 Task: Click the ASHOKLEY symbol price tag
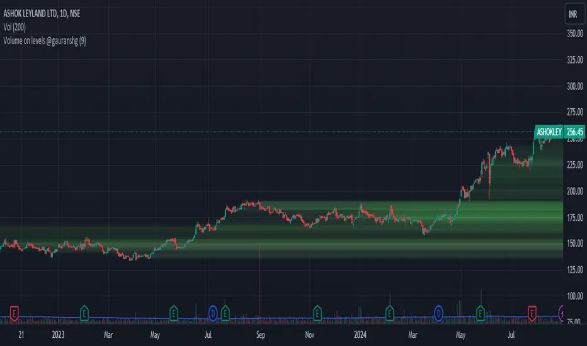[549, 132]
